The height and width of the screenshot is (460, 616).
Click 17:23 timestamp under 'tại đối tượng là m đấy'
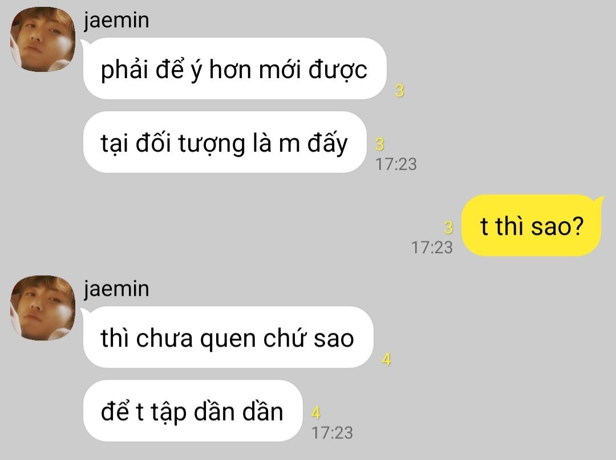point(396,164)
